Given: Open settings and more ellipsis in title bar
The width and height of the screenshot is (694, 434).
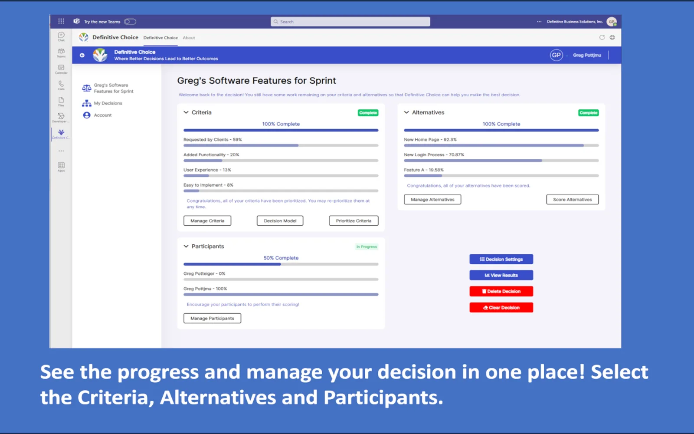Looking at the screenshot, I should (539, 21).
